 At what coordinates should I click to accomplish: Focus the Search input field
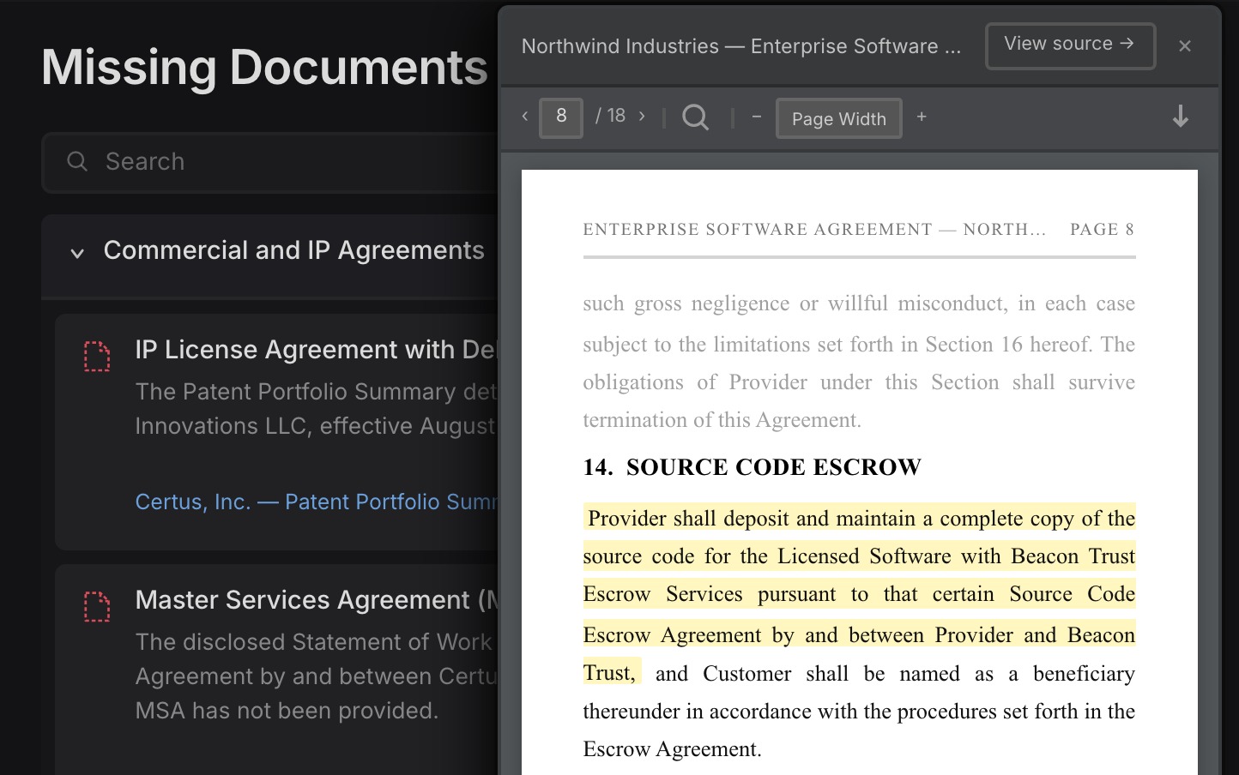tap(270, 162)
